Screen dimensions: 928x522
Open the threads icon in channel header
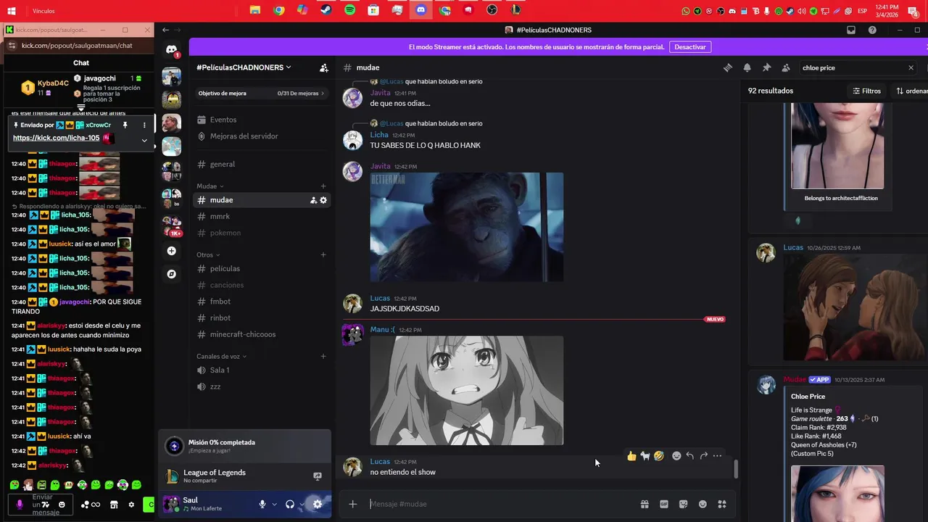(727, 67)
